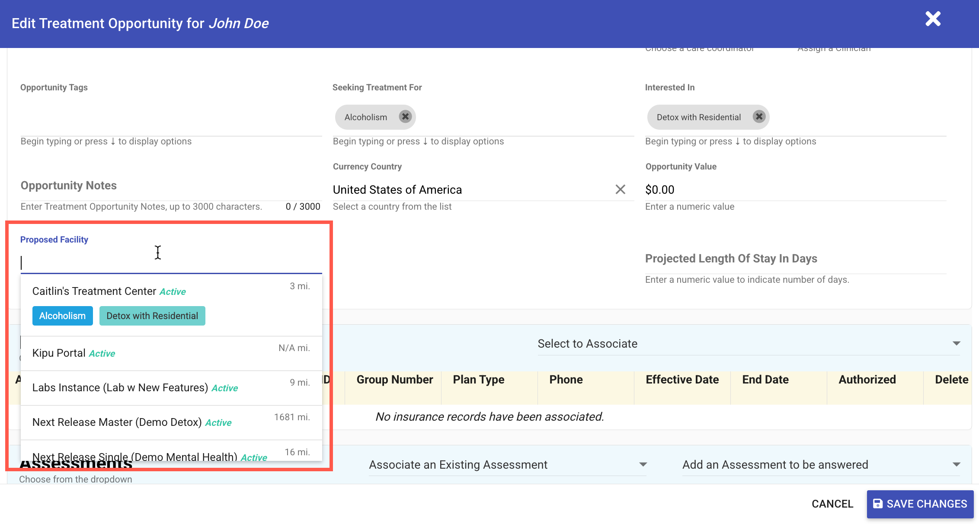Click the save icon in Save Changes

pyautogui.click(x=877, y=504)
